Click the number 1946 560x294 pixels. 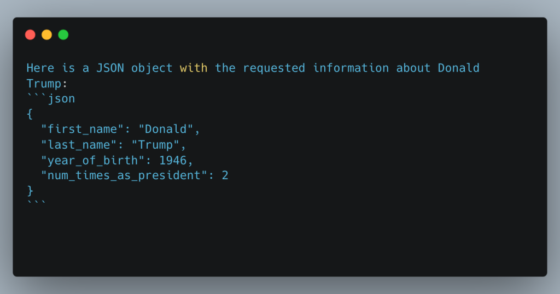tap(173, 161)
